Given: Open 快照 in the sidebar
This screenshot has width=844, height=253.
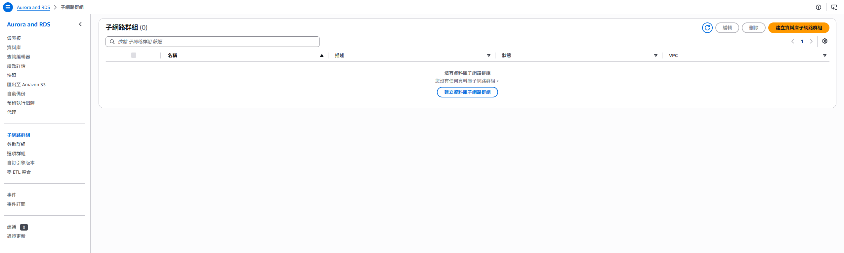Looking at the screenshot, I should [x=12, y=75].
